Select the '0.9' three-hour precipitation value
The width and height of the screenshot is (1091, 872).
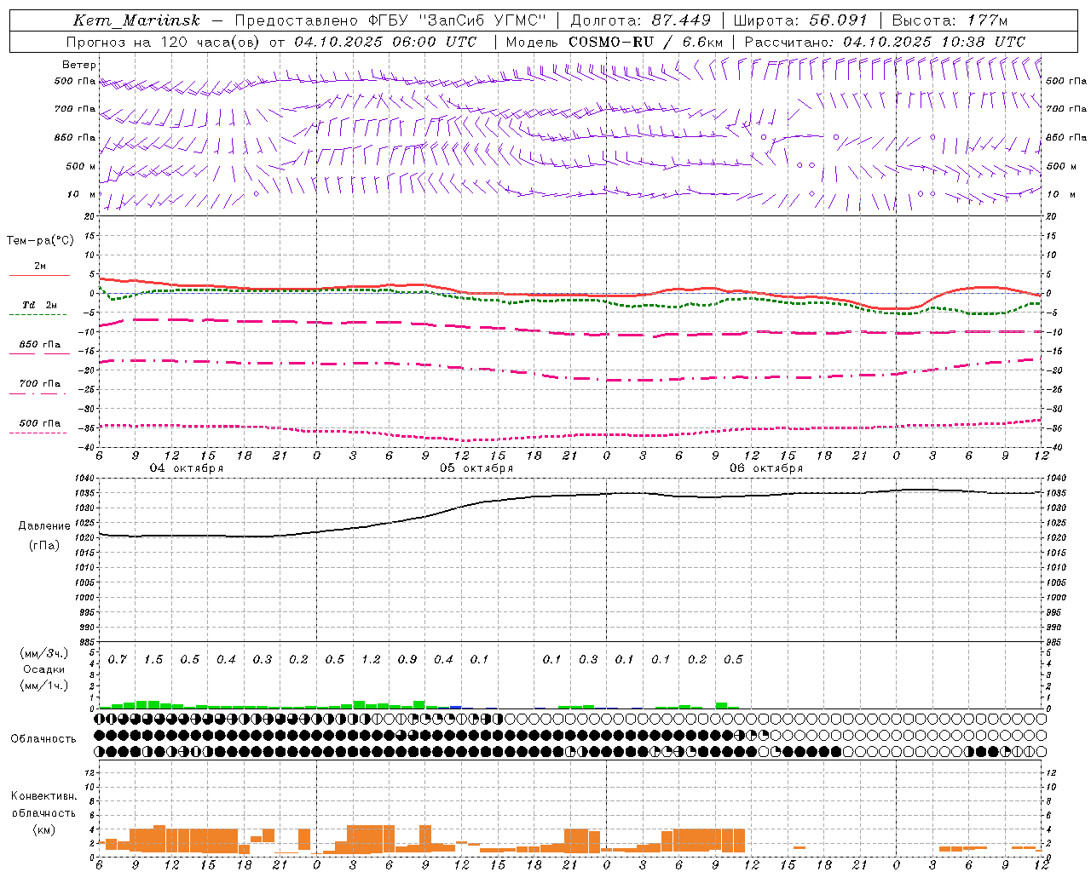click(407, 659)
